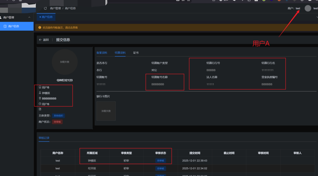Click the 审核人 column header

[297, 153]
